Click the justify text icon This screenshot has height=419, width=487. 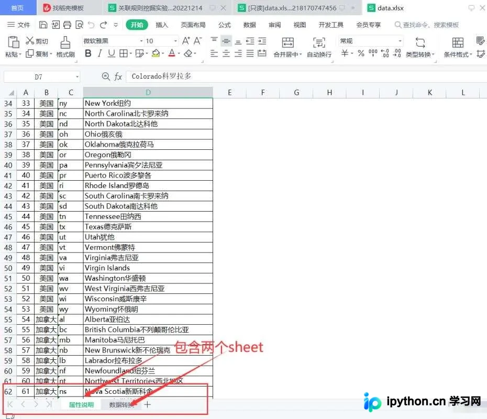250,54
